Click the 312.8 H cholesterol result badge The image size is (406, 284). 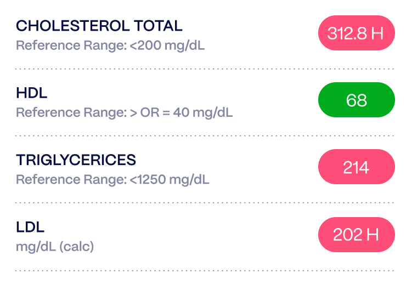click(x=356, y=33)
